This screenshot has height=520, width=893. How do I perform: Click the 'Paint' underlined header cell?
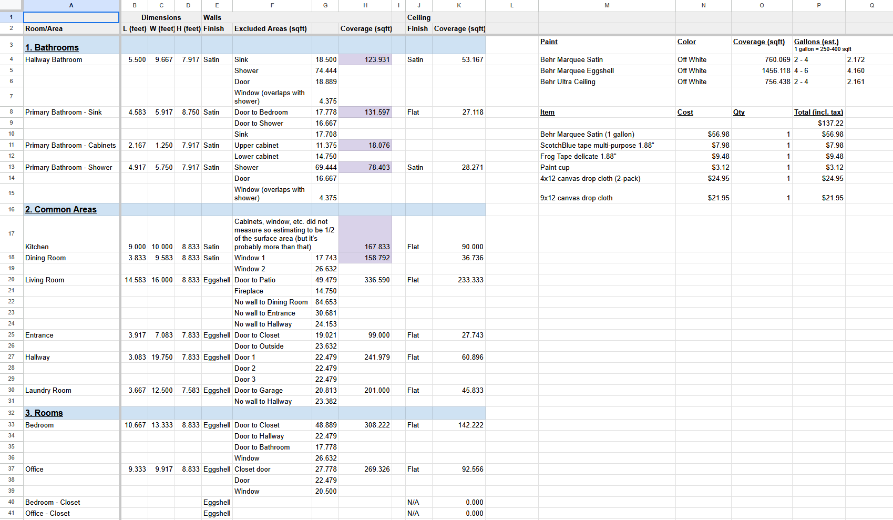(x=549, y=42)
